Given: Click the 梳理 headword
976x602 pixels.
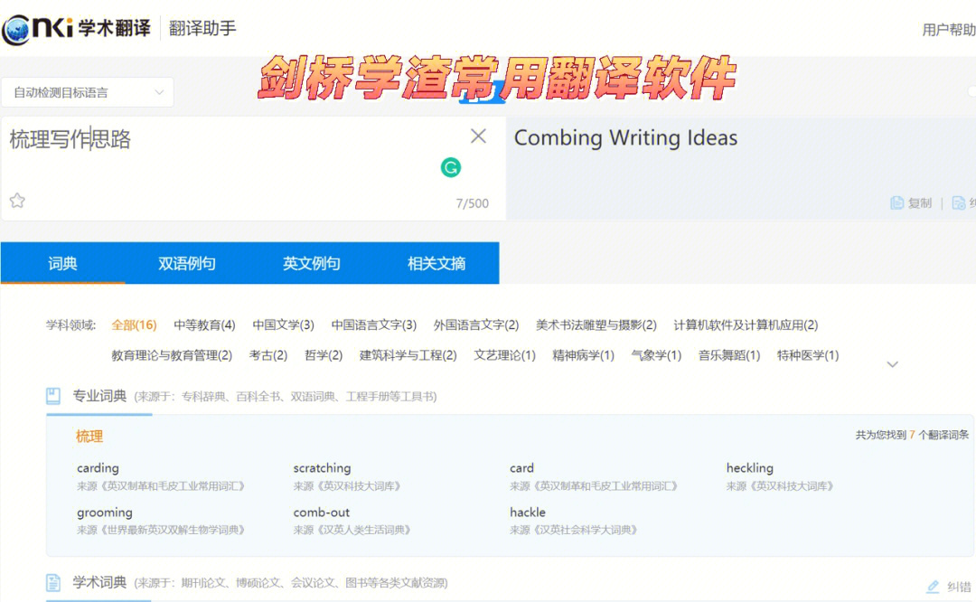Looking at the screenshot, I should [x=89, y=437].
